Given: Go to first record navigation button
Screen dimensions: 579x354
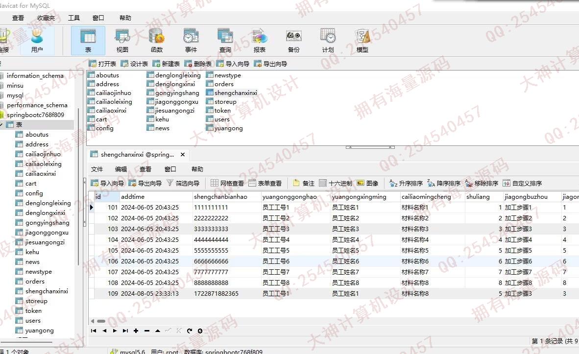Looking at the screenshot, I should click(x=94, y=331).
